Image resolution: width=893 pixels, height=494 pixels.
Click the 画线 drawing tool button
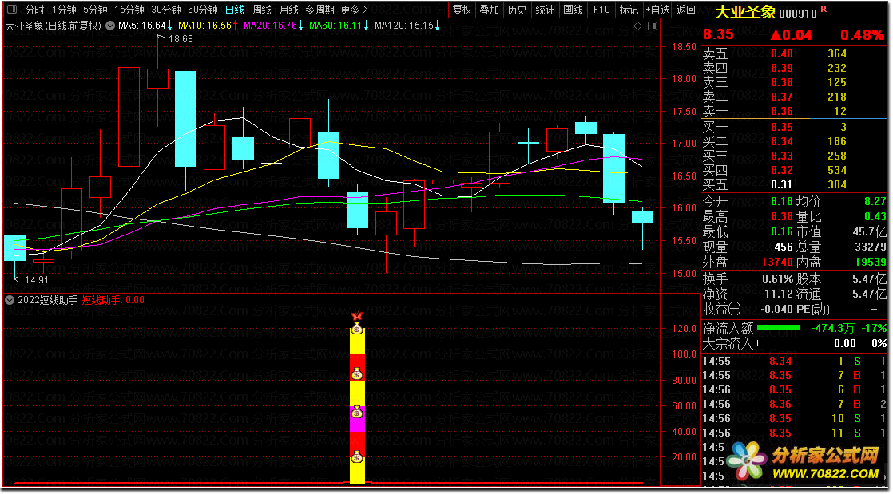coord(573,10)
